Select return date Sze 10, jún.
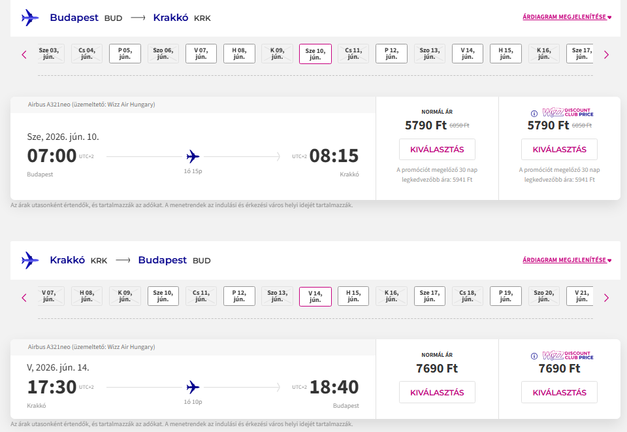This screenshot has height=432, width=627. pyautogui.click(x=163, y=297)
